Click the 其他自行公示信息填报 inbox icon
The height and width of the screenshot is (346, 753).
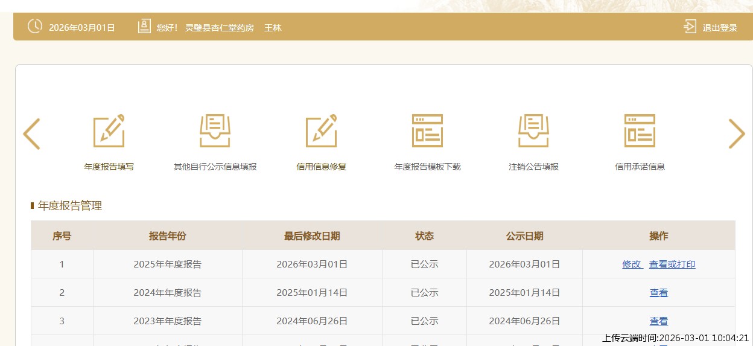pos(215,131)
